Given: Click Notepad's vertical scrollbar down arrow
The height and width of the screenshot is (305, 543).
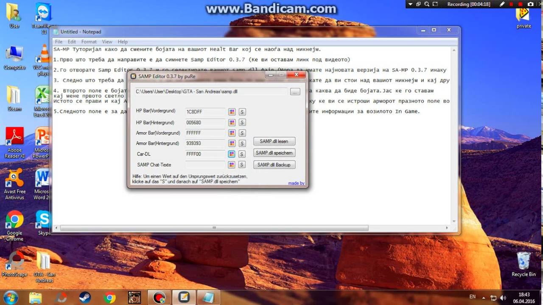Looking at the screenshot, I should 454,221.
